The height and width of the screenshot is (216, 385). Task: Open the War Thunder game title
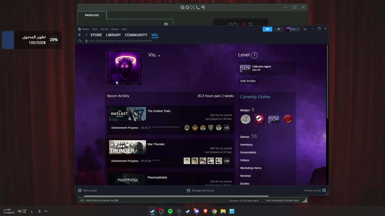pos(156,144)
